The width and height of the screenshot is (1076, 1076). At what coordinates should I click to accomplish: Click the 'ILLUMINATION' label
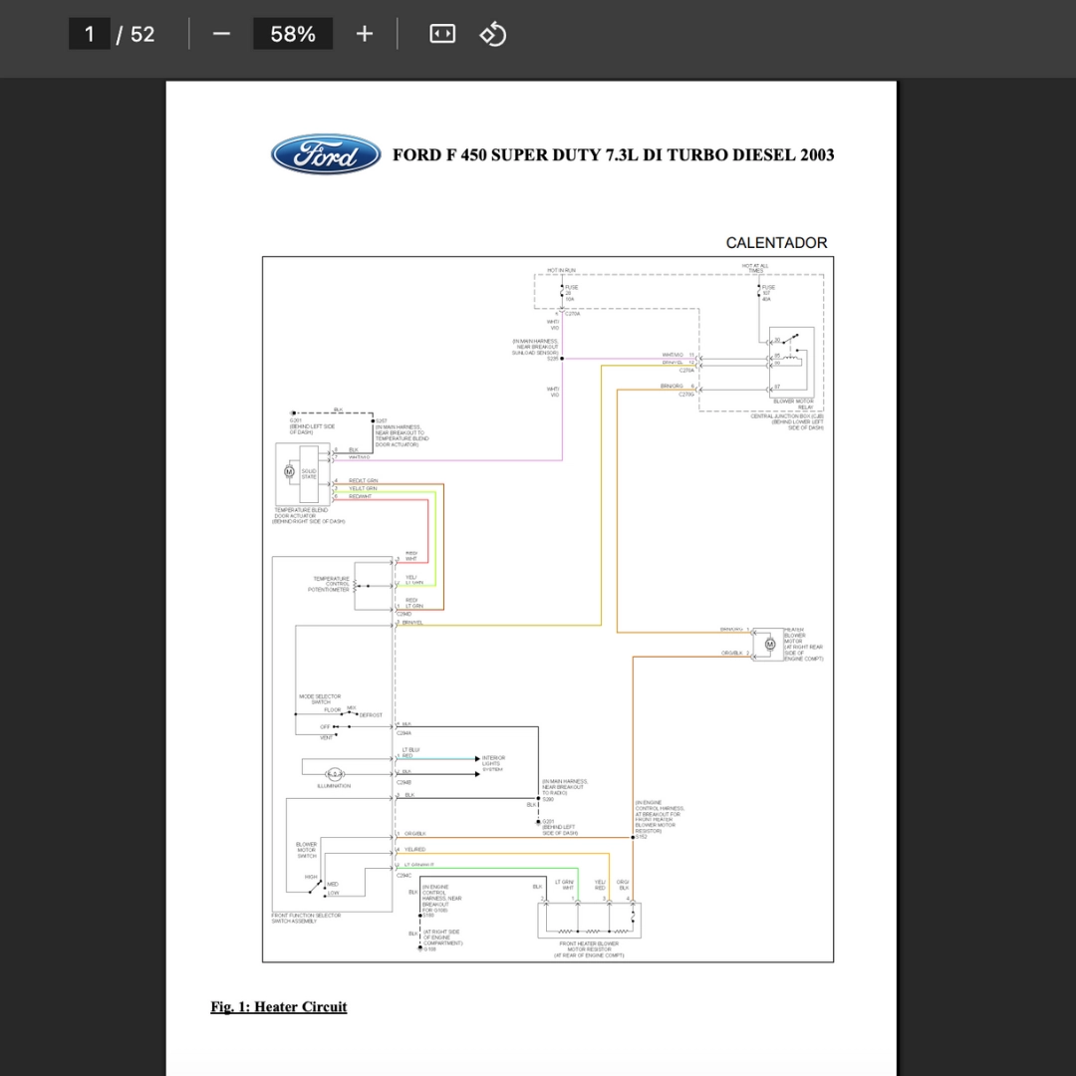click(x=334, y=786)
